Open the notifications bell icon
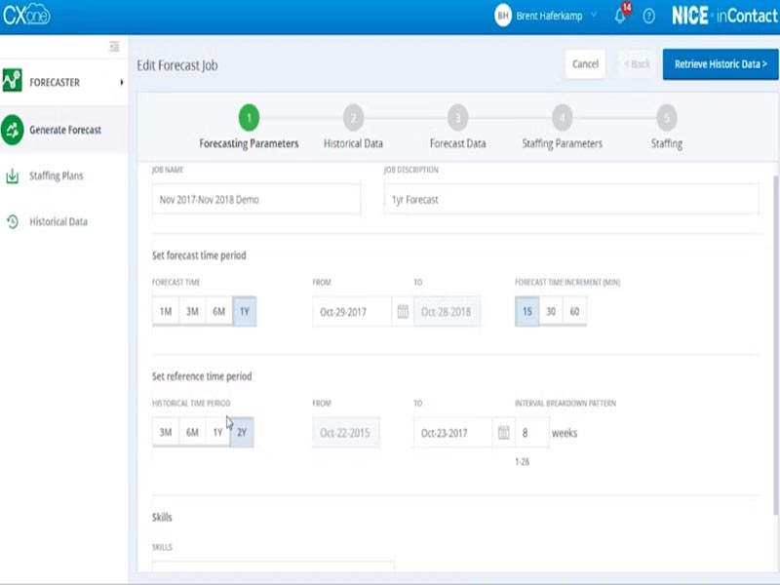This screenshot has height=585, width=780. tap(620, 17)
